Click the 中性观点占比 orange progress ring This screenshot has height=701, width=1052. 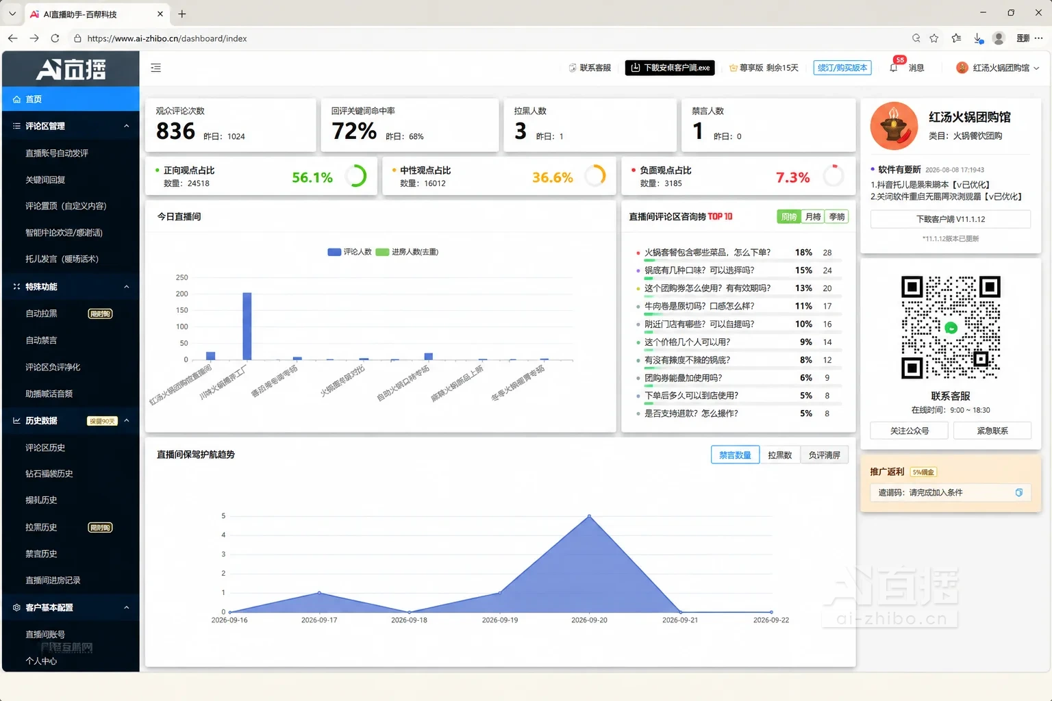[x=595, y=177]
